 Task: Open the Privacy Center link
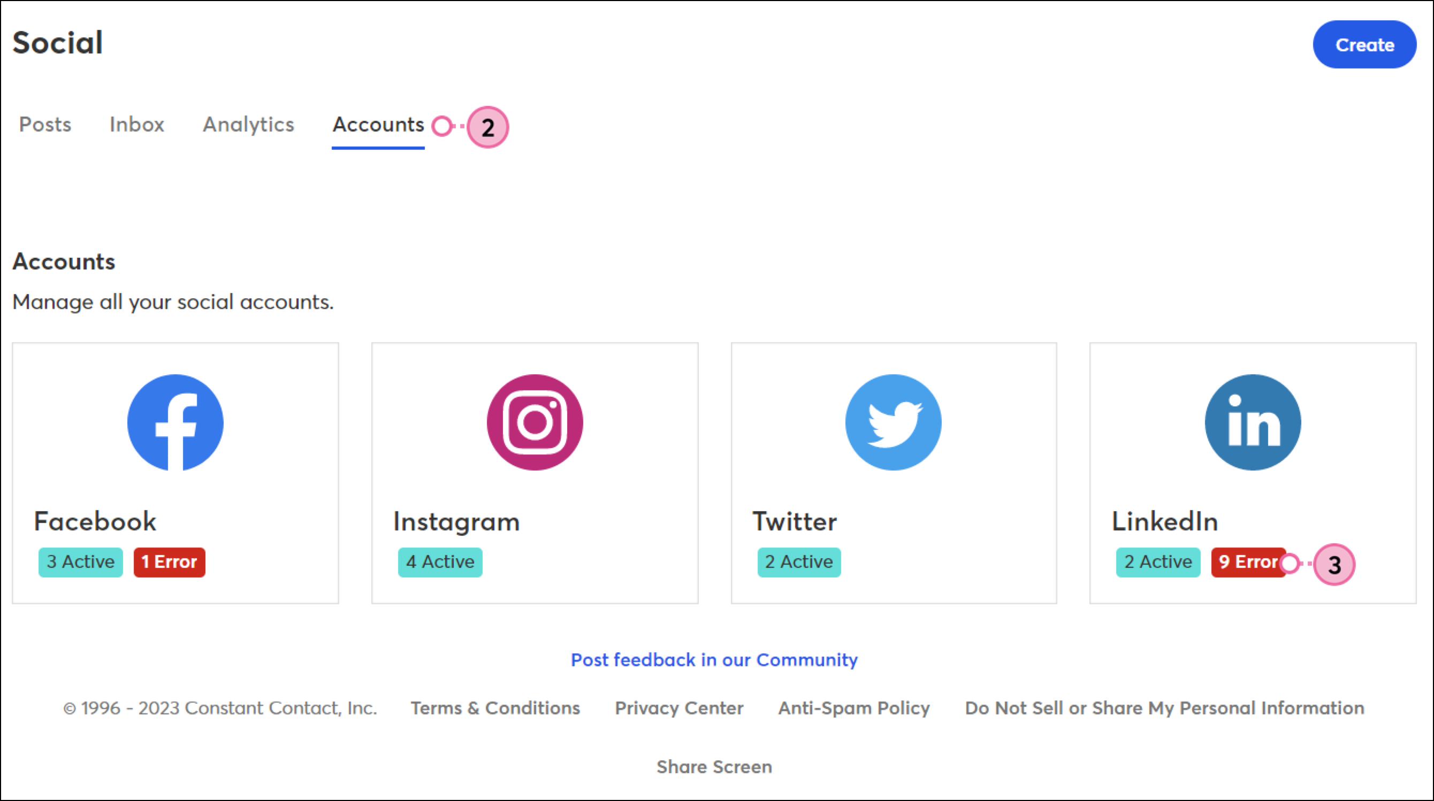679,708
